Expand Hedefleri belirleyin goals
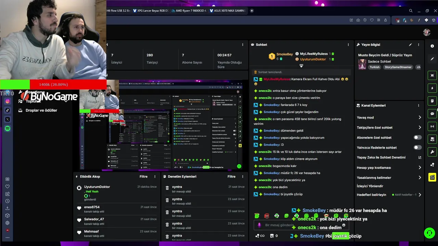The width and height of the screenshot is (438, 246). 420,195
